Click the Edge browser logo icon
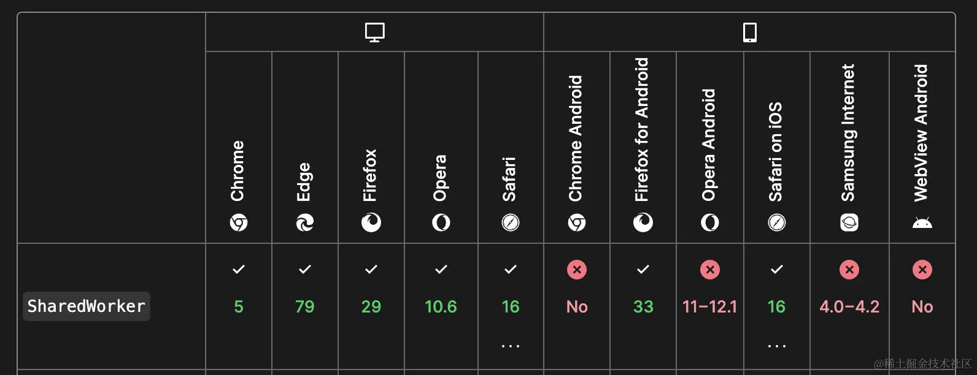Image resolution: width=977 pixels, height=375 pixels. 305,222
